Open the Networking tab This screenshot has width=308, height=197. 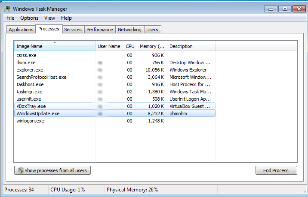click(x=129, y=30)
